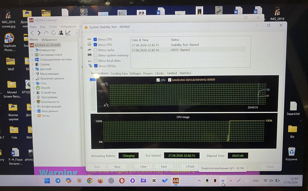This screenshot has width=308, height=191.
Task: Click the AIDA64 taskbar icon
Action: [176, 181]
